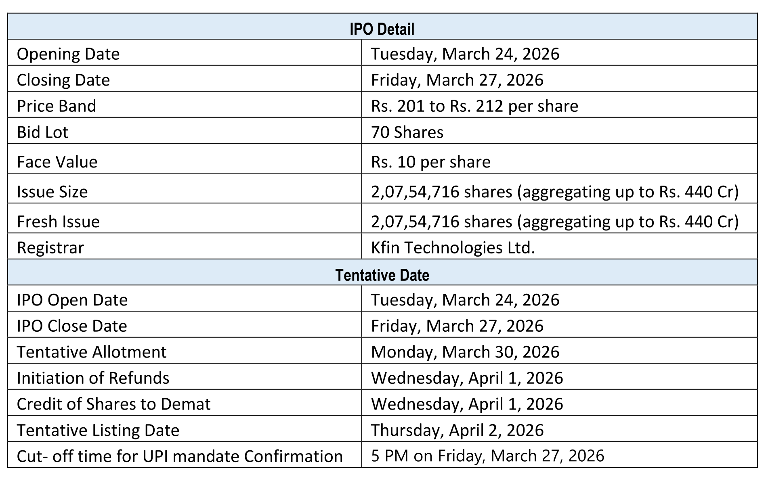Click the Tentative Date section header
The height and width of the screenshot is (479, 766).
382,275
